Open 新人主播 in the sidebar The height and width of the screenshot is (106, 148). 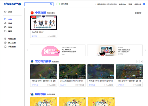[x=12, y=43]
